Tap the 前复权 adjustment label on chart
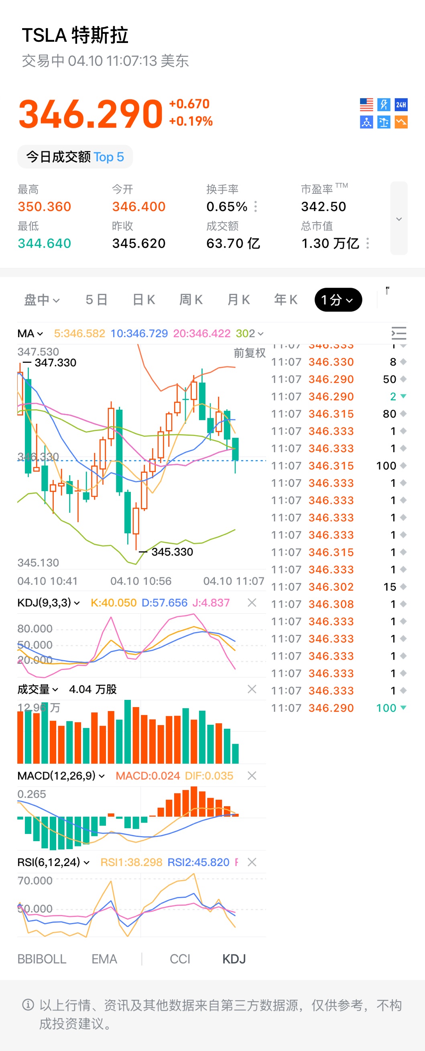 [249, 353]
